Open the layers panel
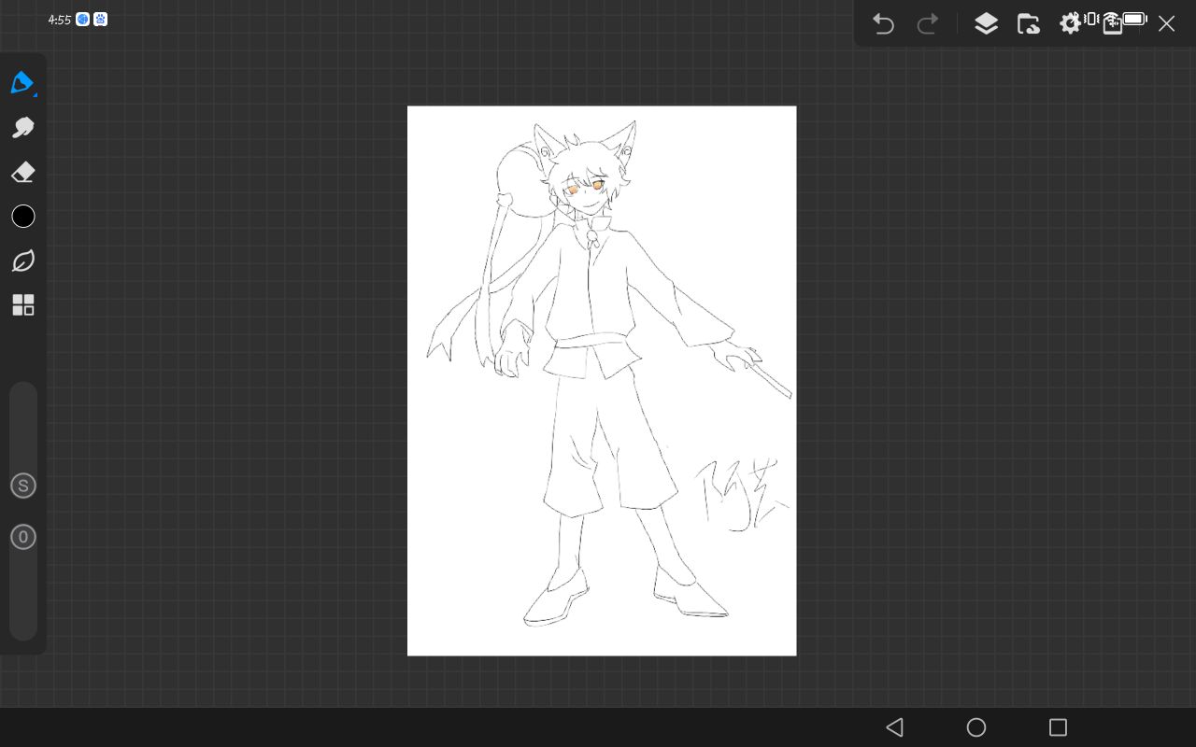 986,24
